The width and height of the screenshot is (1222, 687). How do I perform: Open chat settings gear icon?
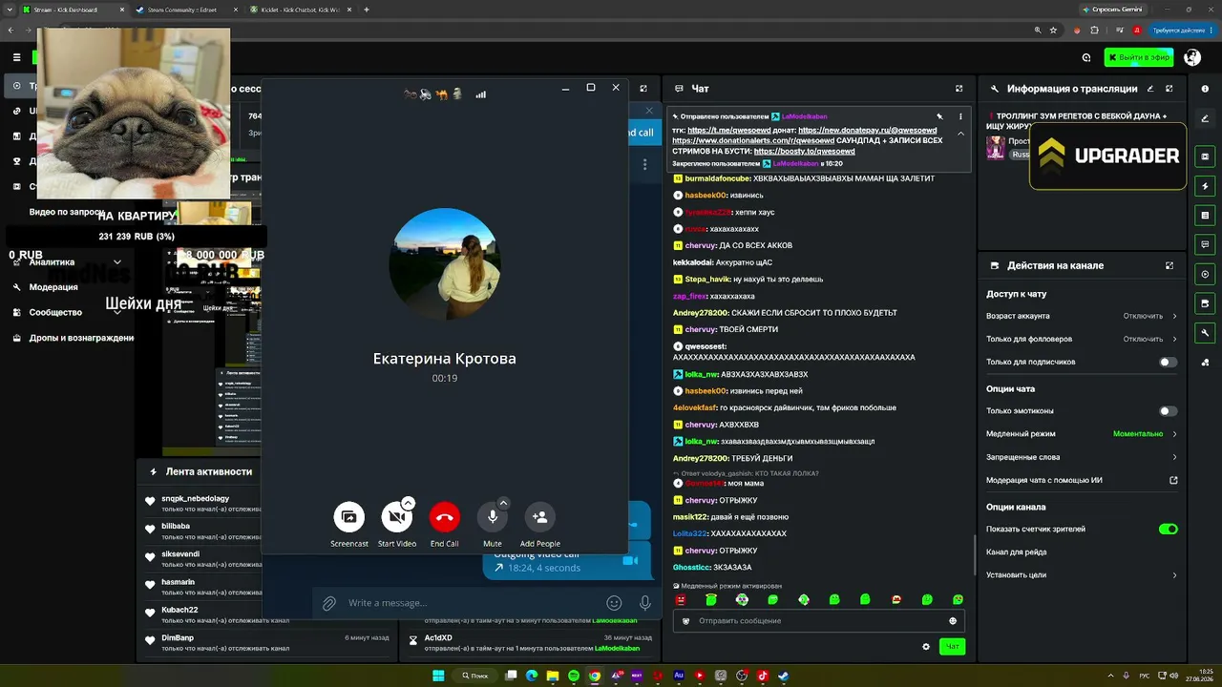[926, 647]
